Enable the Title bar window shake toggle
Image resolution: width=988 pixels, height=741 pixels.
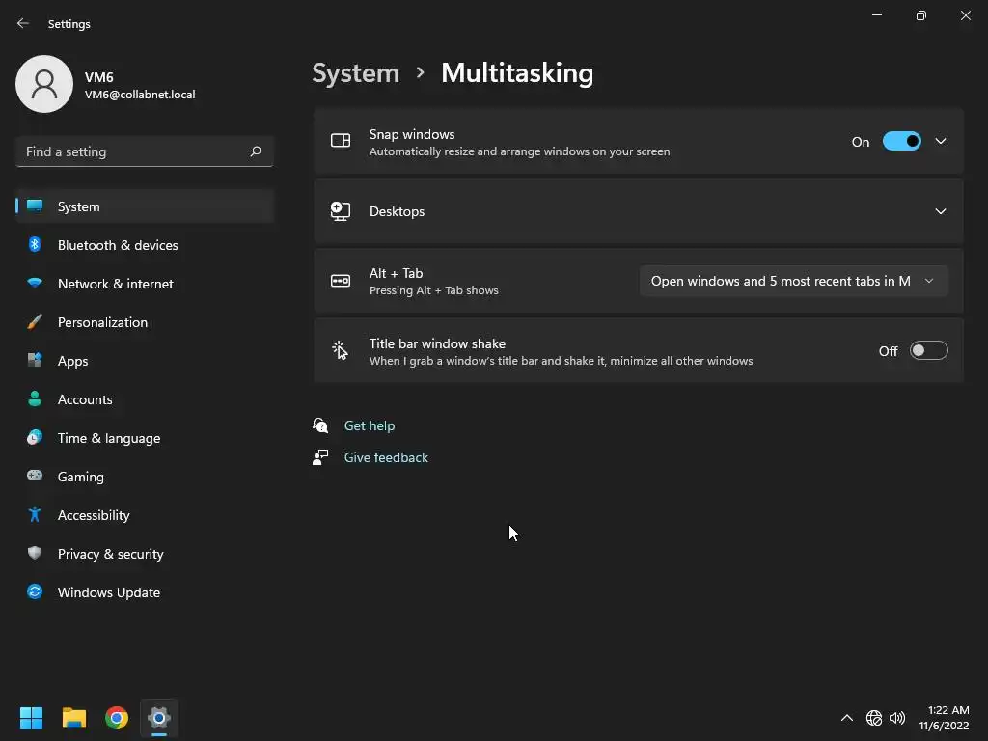(x=928, y=351)
